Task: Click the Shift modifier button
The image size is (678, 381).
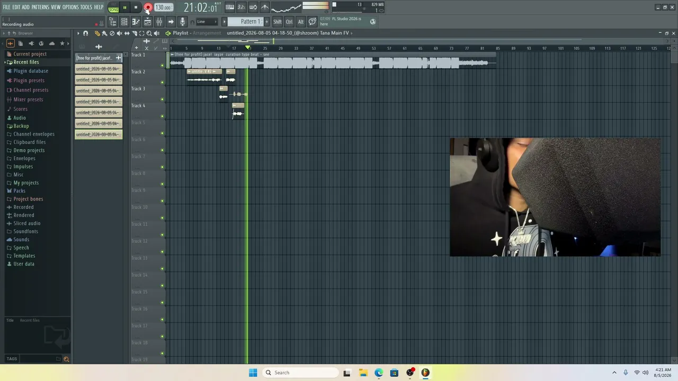Action: [278, 22]
